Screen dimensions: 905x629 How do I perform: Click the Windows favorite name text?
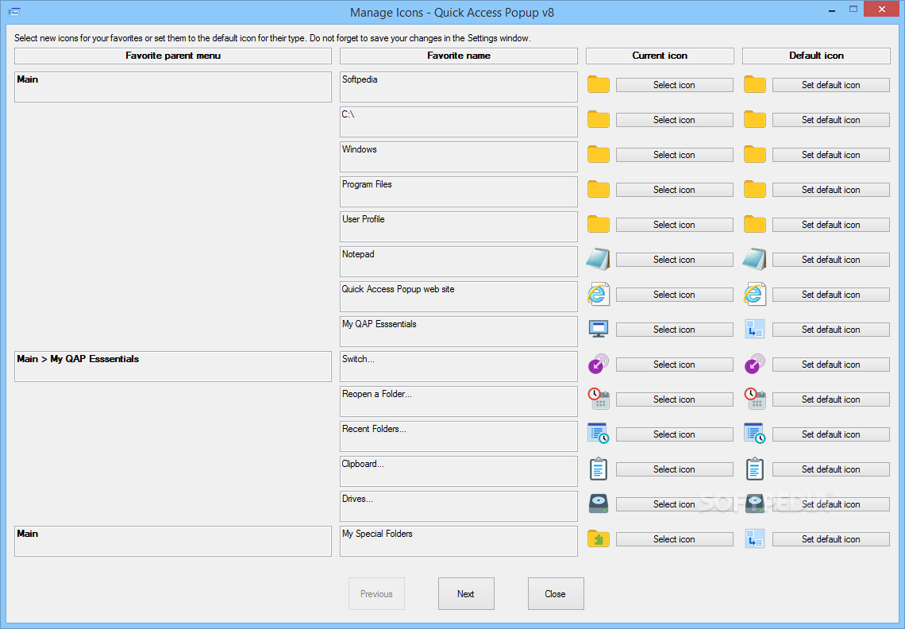359,149
